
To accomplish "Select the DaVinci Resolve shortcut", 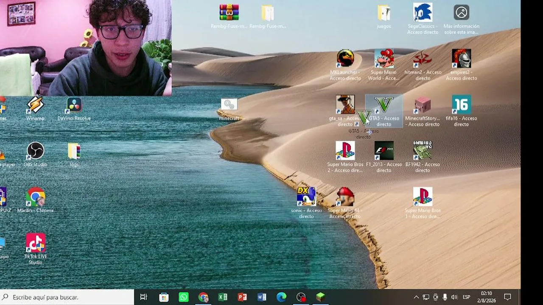I will point(74,105).
